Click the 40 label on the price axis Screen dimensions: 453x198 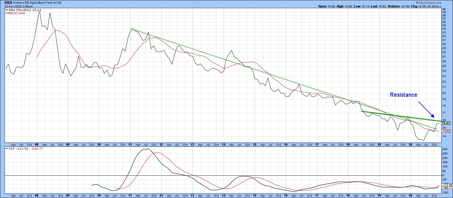(444, 9)
